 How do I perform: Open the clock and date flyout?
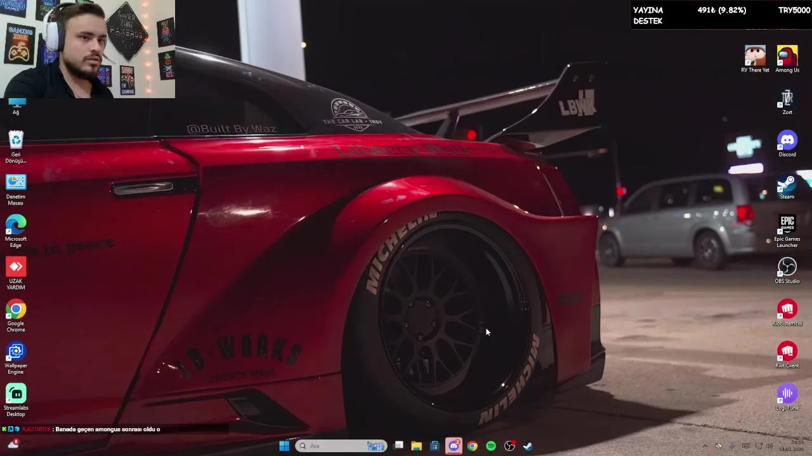792,446
